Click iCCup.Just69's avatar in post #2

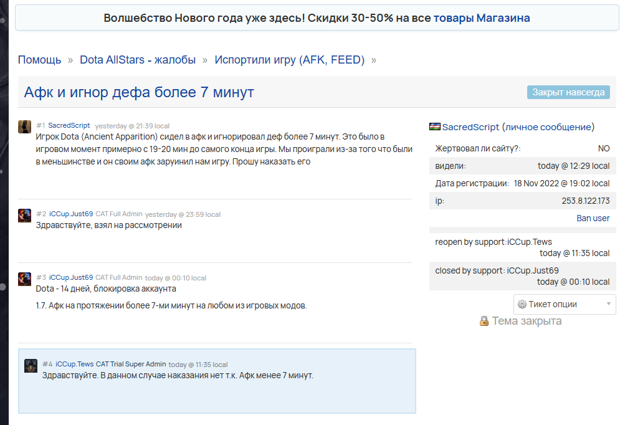coord(25,216)
